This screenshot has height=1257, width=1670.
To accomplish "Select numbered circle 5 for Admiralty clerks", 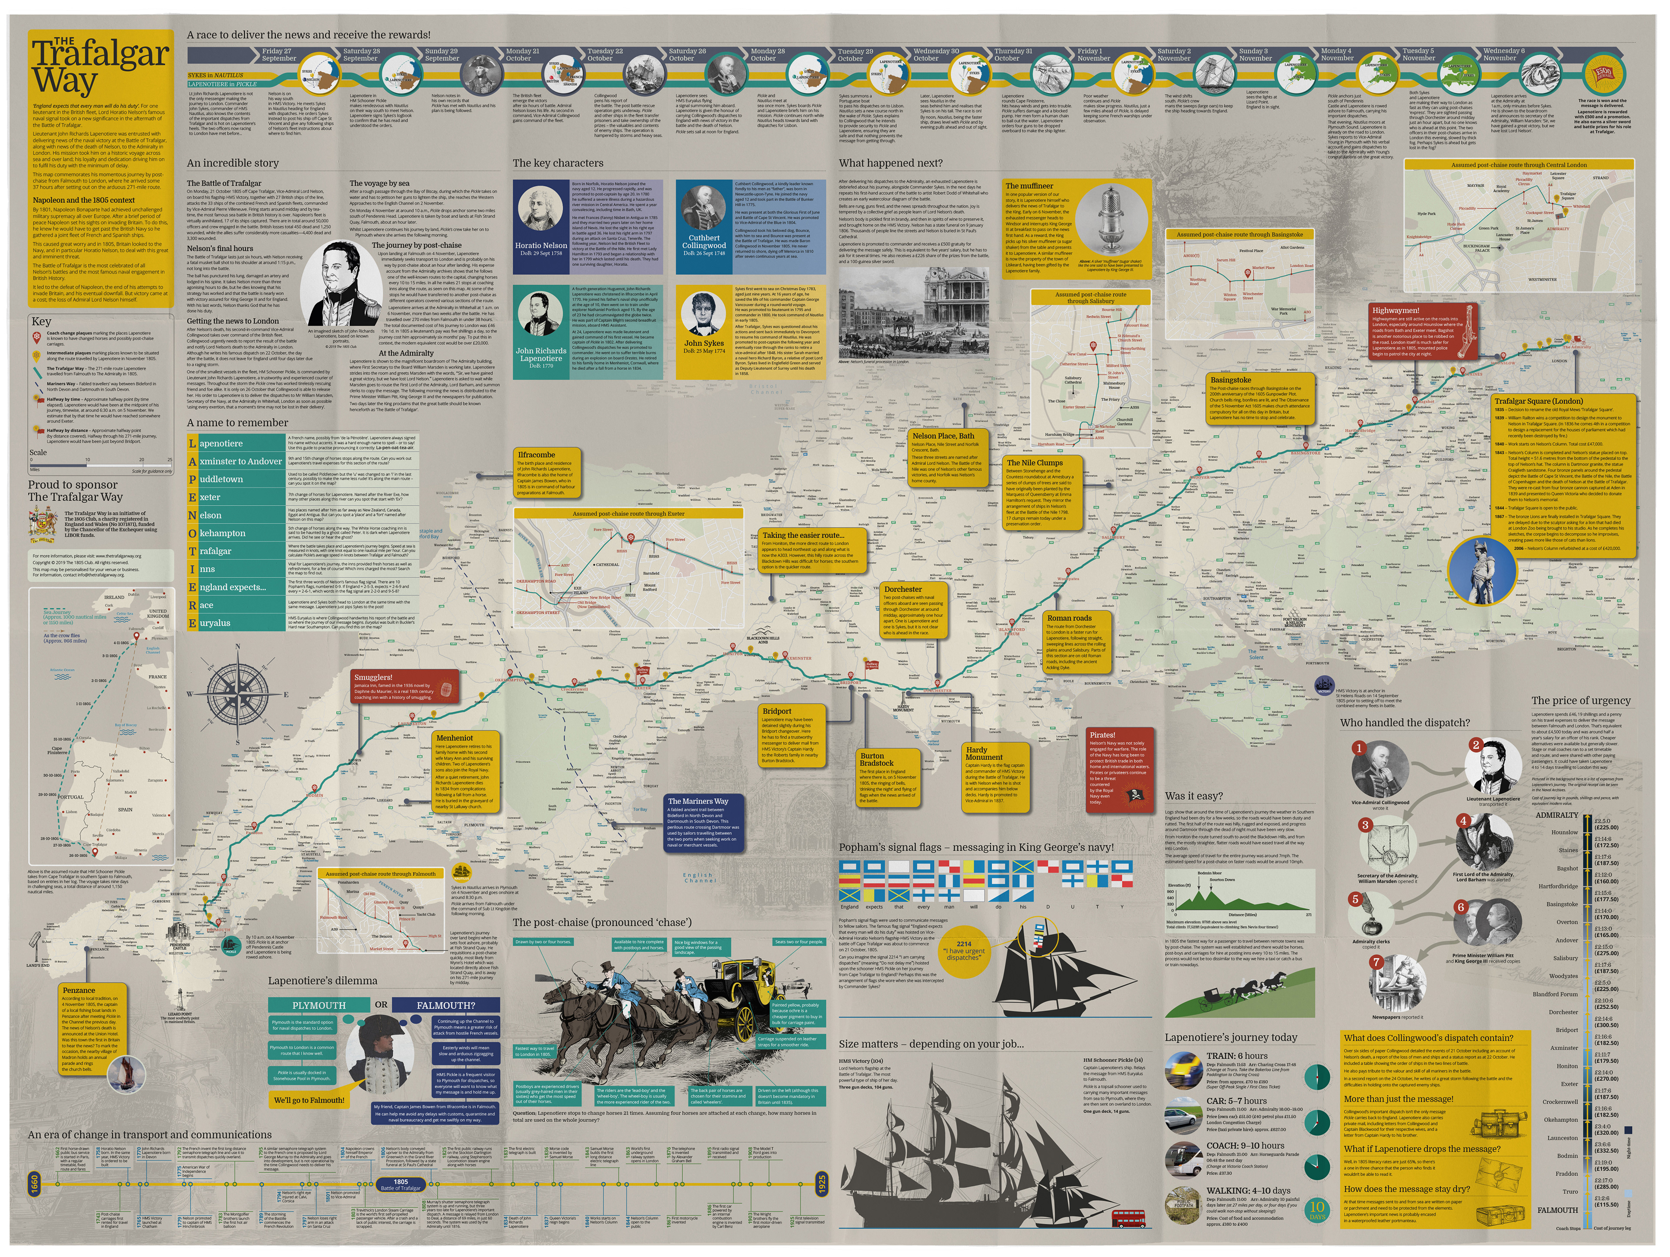I will [x=1356, y=899].
